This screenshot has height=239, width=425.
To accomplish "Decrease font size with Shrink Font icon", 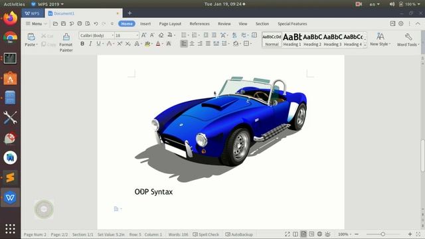I will point(152,35).
